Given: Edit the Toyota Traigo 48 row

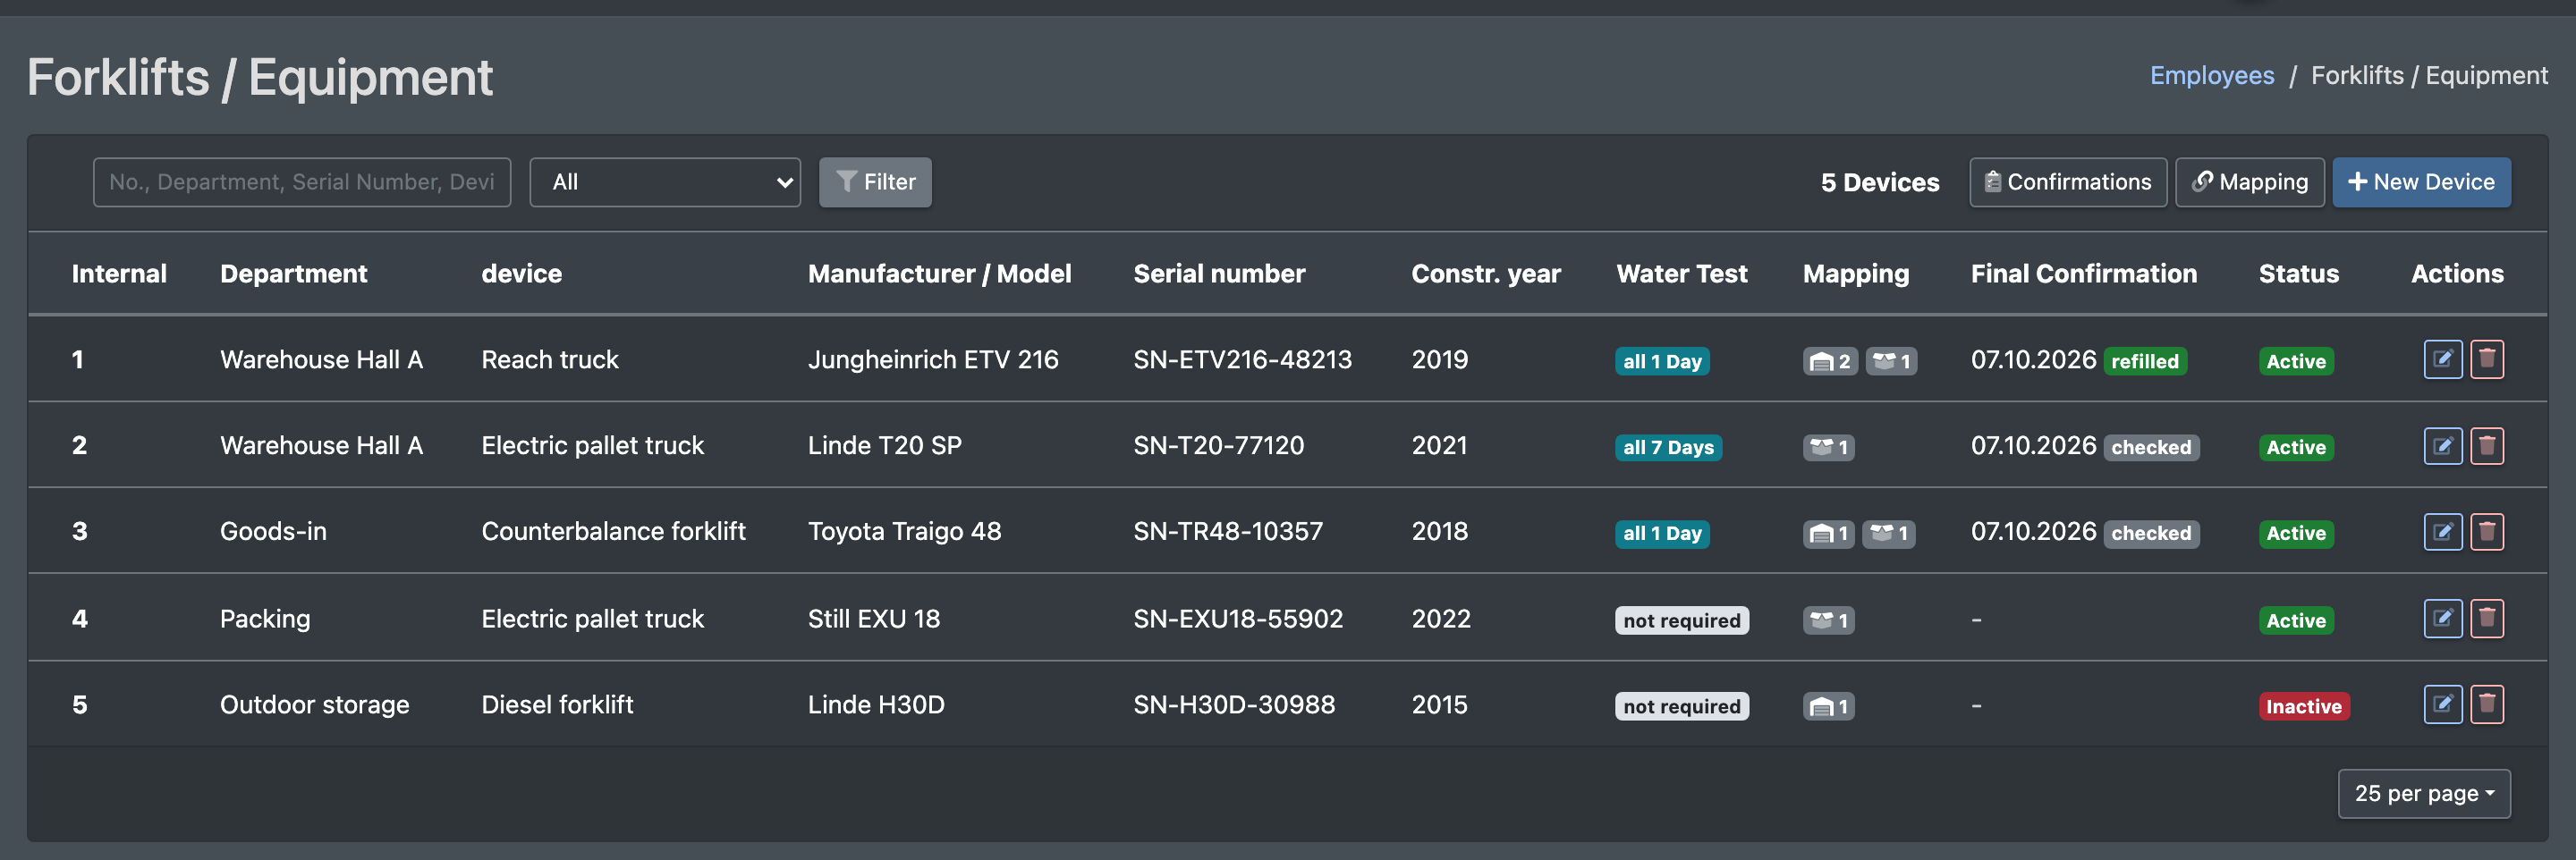Looking at the screenshot, I should click(2442, 531).
